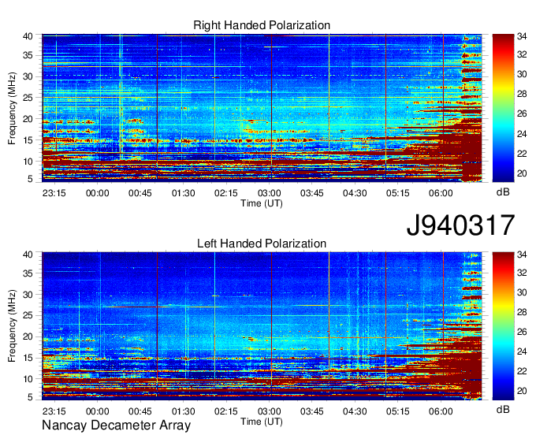Click the '5' frequency tick on Left Handed plot

(31, 397)
